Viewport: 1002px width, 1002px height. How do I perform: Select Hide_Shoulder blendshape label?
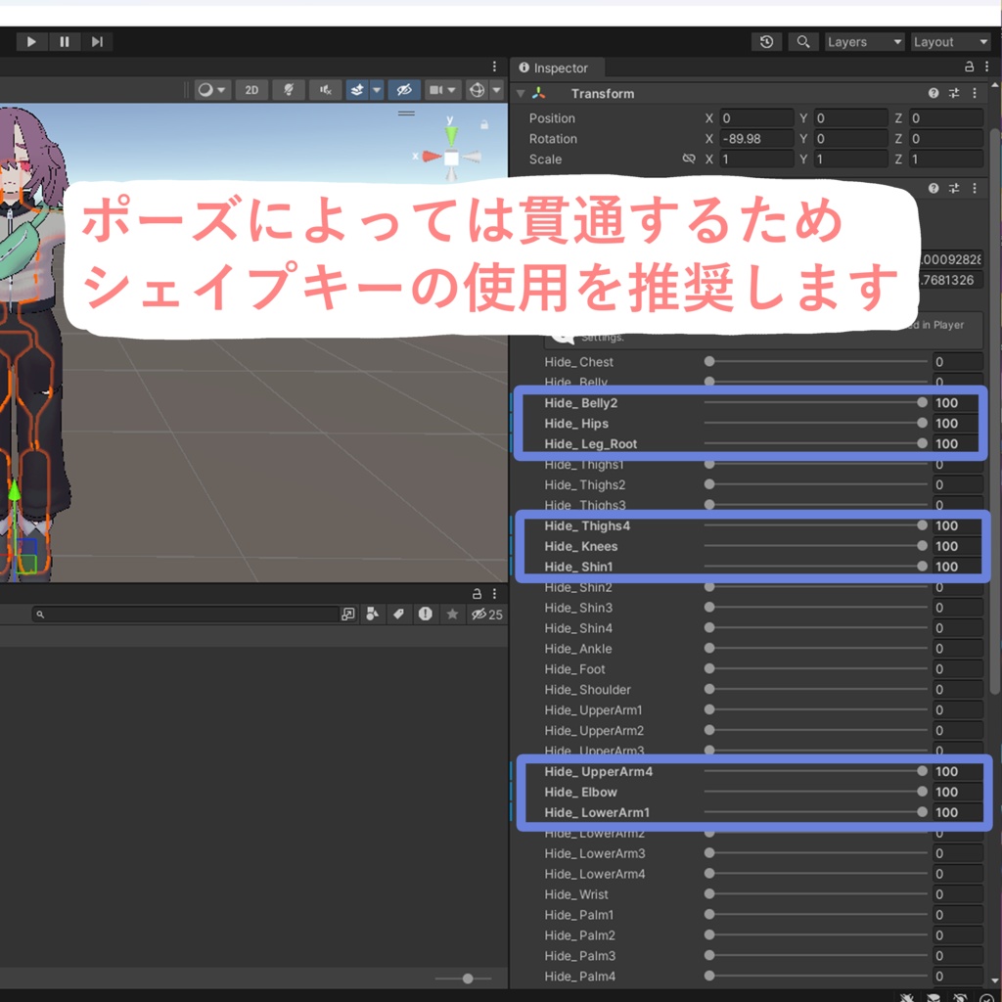pos(587,690)
